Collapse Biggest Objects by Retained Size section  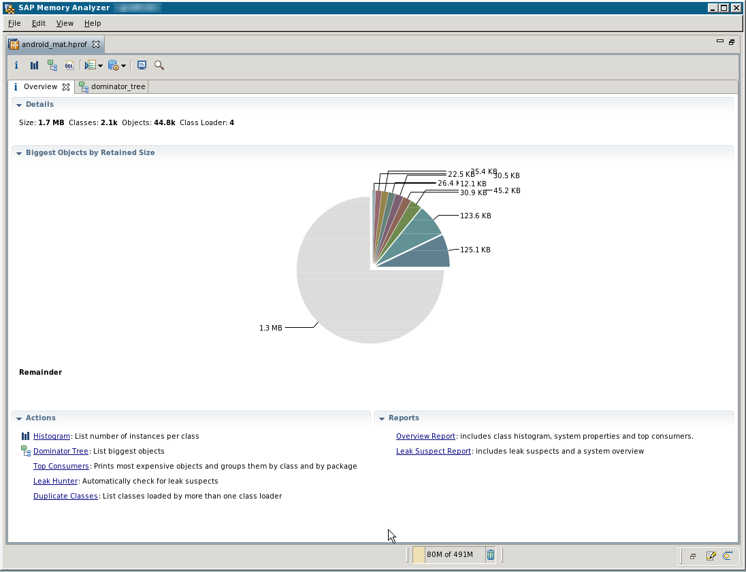19,153
